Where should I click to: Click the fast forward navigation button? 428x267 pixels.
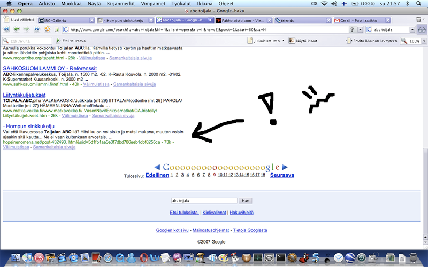[x=37, y=29]
